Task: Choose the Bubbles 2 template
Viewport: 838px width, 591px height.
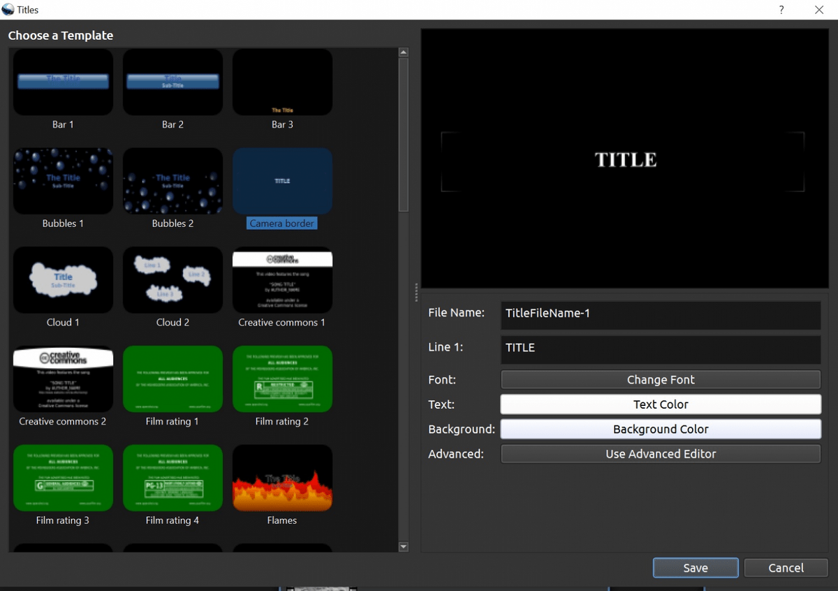Action: click(x=172, y=180)
